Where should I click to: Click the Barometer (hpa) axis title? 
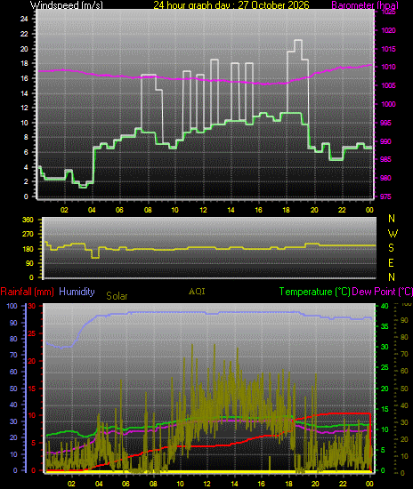pyautogui.click(x=365, y=5)
